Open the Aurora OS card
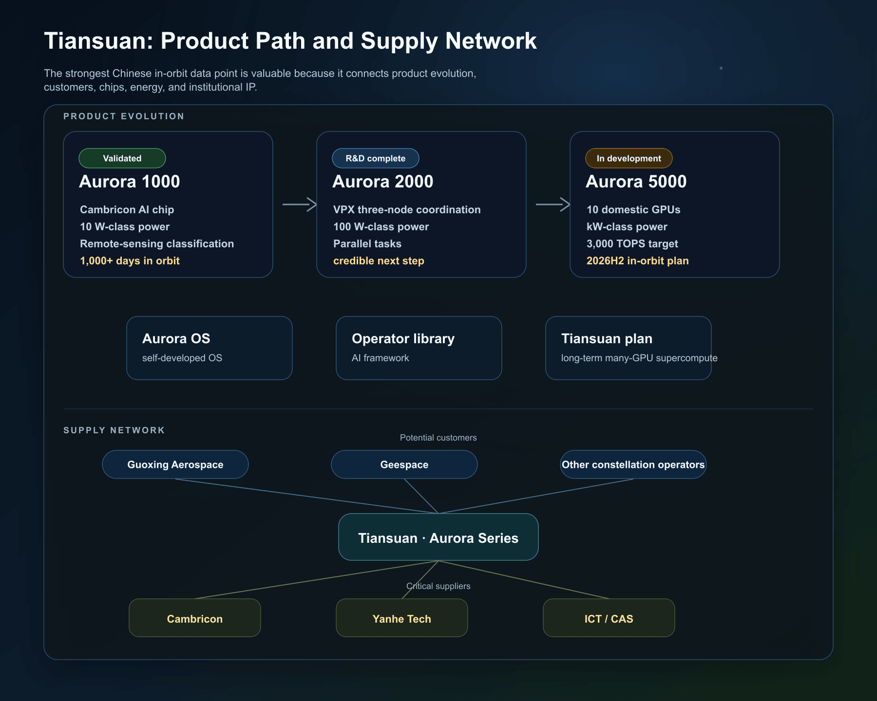Viewport: 877px width, 701px height. pyautogui.click(x=210, y=348)
